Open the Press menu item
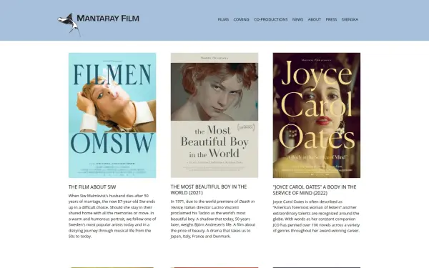The height and width of the screenshot is (268, 429). coord(331,19)
